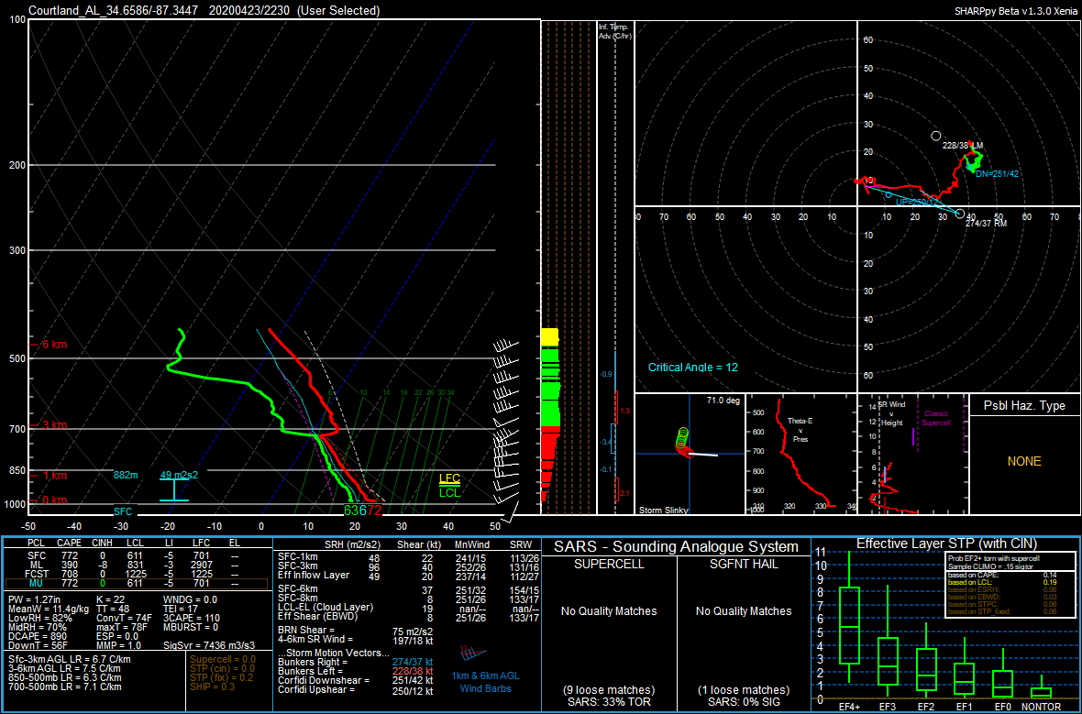This screenshot has width=1082, height=714.
Task: Click the Courtland_AL station title text
Action: point(113,10)
